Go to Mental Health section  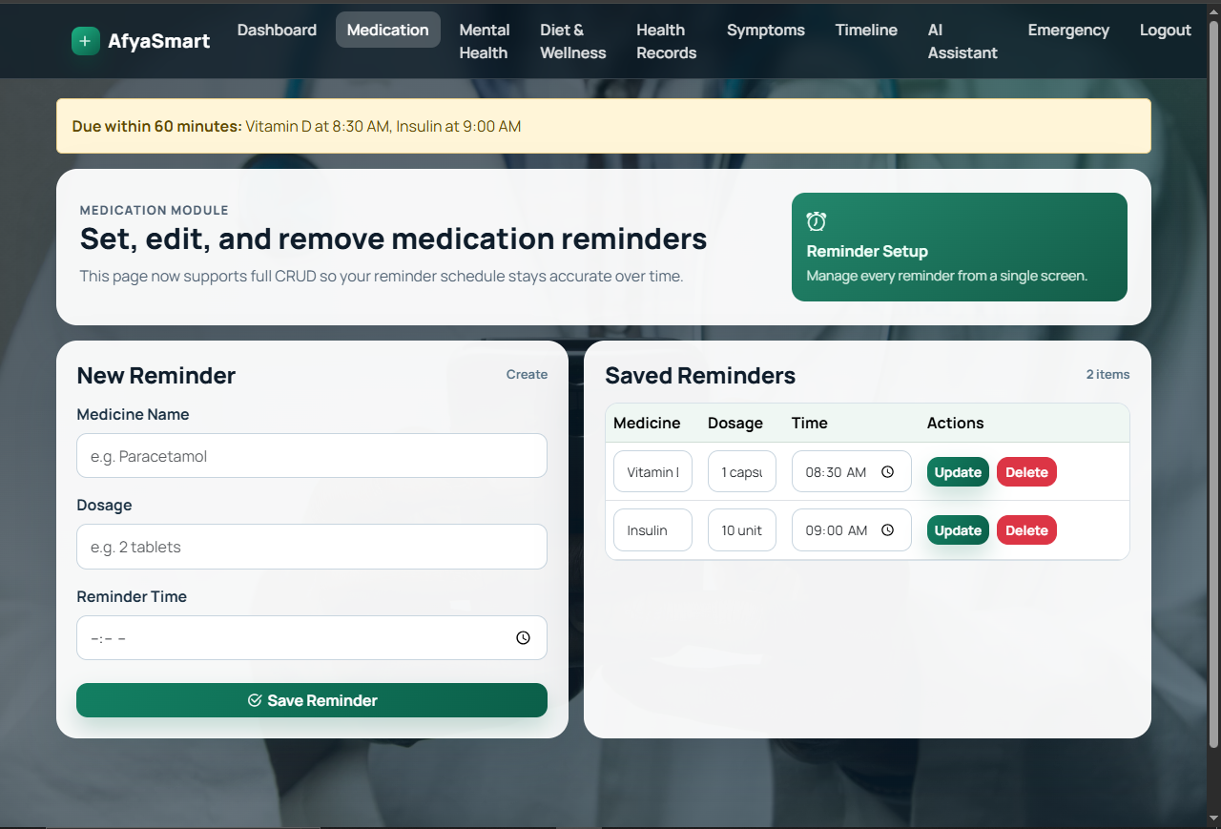[485, 41]
